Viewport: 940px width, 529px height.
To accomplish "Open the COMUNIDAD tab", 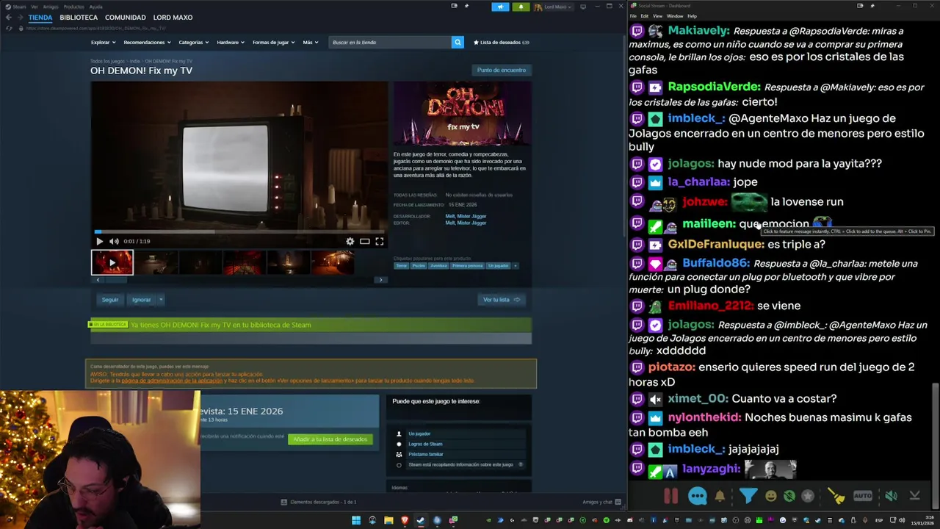I will pyautogui.click(x=126, y=17).
